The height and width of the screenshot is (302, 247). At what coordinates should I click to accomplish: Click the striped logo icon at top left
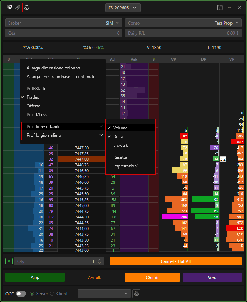pyautogui.click(x=9, y=8)
